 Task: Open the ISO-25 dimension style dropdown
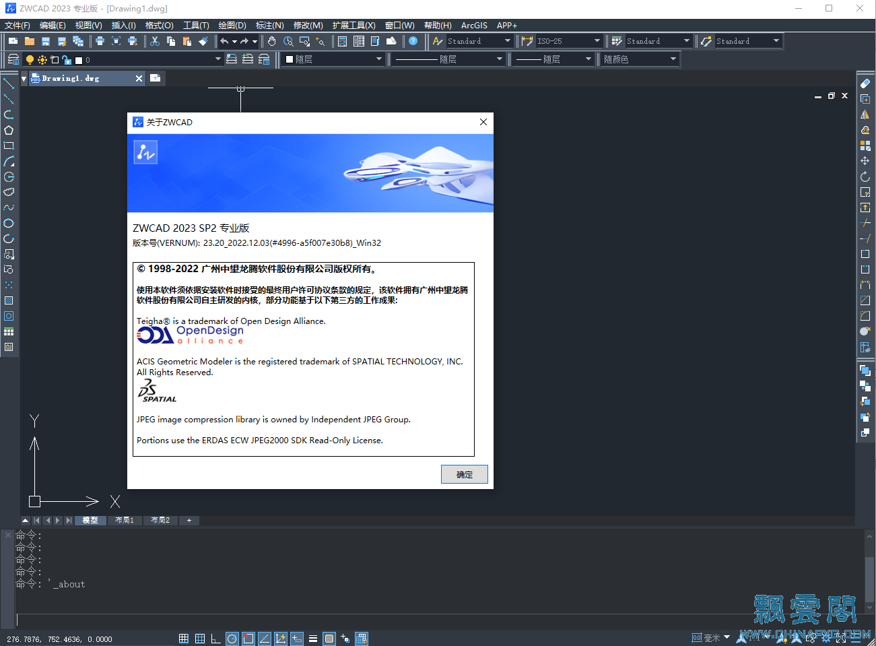569,41
